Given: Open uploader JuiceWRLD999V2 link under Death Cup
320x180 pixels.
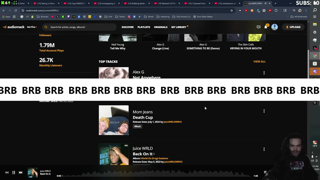Looking at the screenshot, I should (172, 122).
